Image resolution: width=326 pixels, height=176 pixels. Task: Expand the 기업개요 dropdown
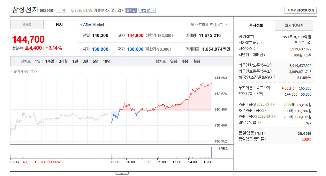point(147,11)
